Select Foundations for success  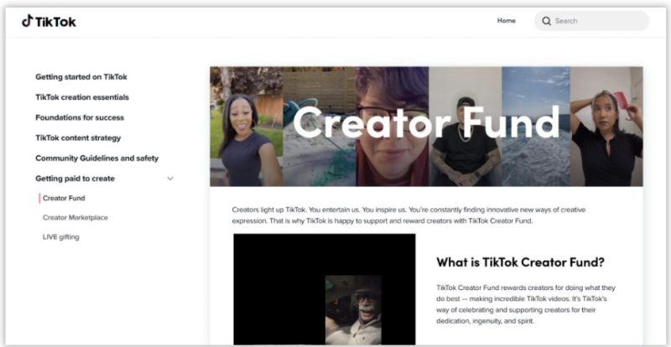[80, 117]
